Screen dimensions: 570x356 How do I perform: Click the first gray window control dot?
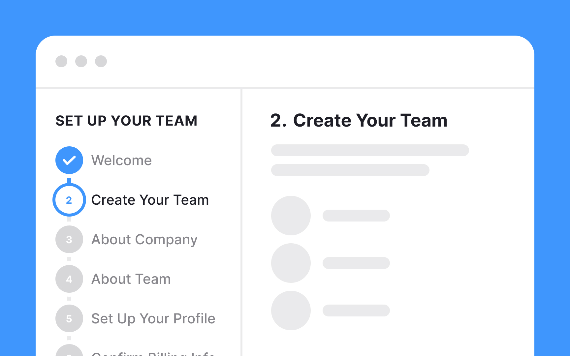pyautogui.click(x=61, y=61)
